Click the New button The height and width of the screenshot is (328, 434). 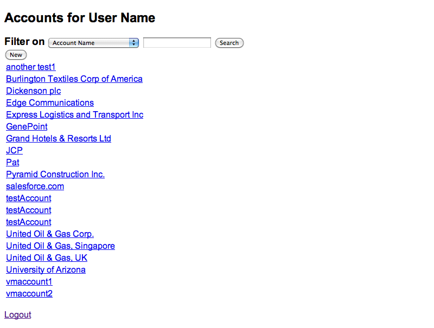pyautogui.click(x=16, y=55)
